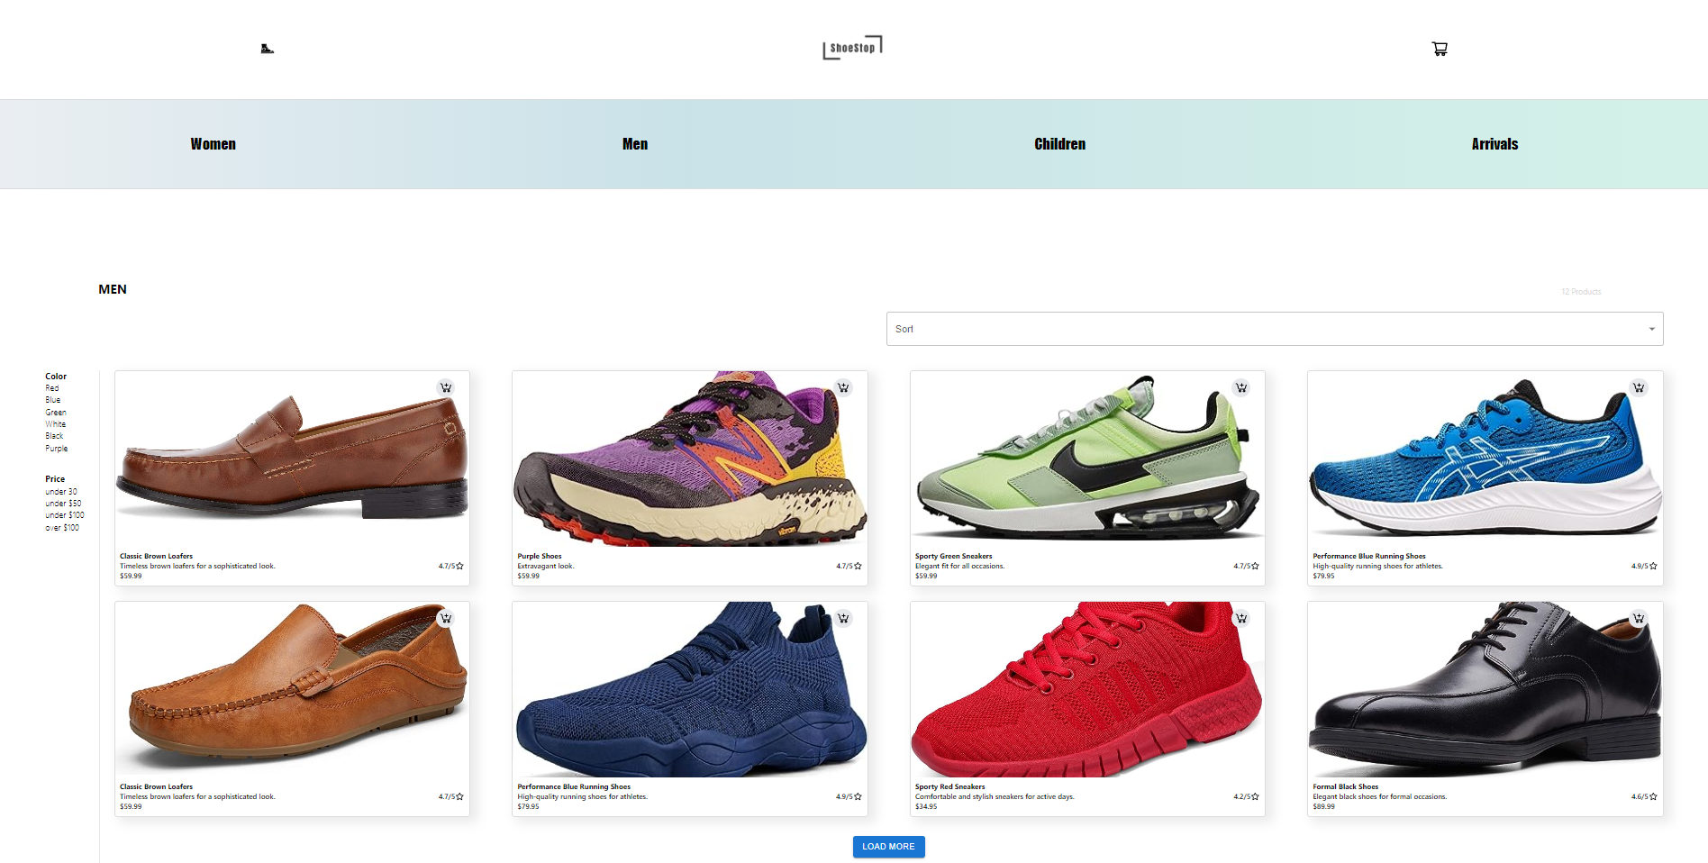Open the Sort dropdown
Image resolution: width=1708 pixels, height=863 pixels.
click(1273, 328)
